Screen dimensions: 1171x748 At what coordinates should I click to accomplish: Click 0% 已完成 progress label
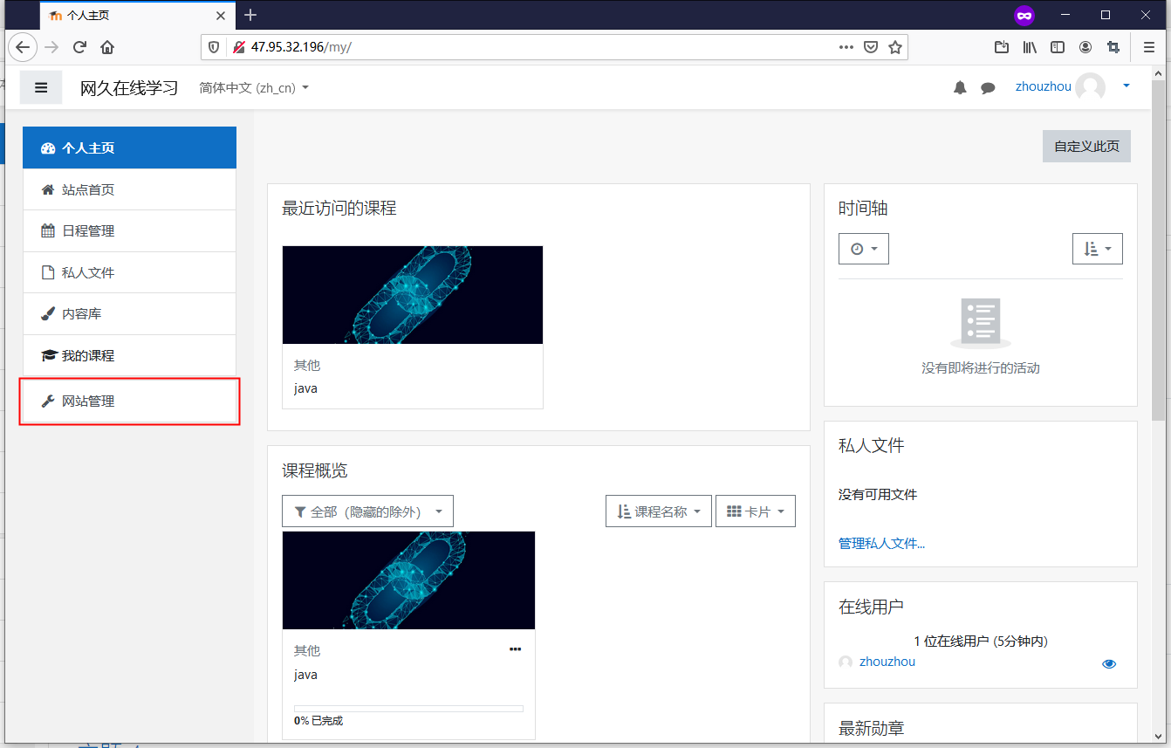(x=318, y=721)
